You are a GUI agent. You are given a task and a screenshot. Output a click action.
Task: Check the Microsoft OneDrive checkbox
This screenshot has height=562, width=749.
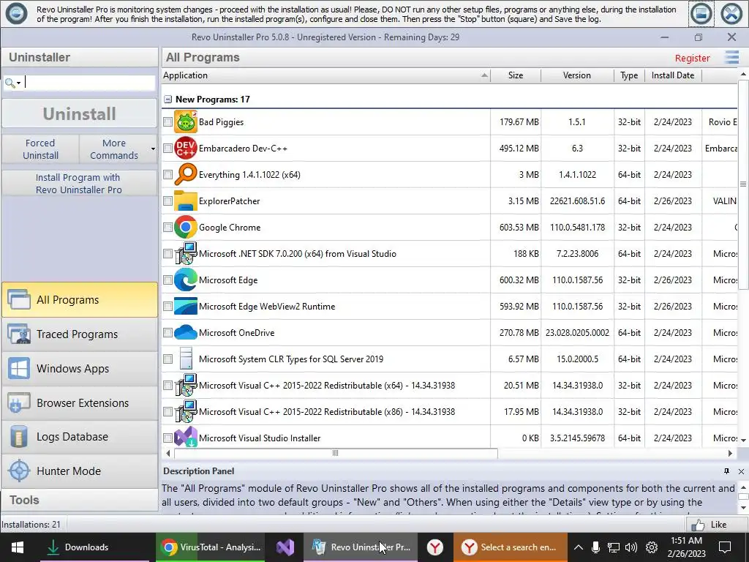[168, 332]
